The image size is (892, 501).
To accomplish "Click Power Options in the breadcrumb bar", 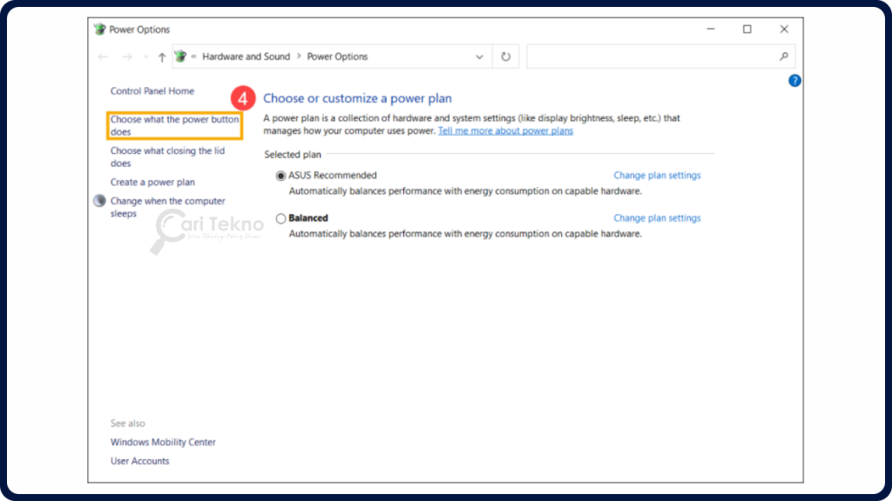I will 337,56.
